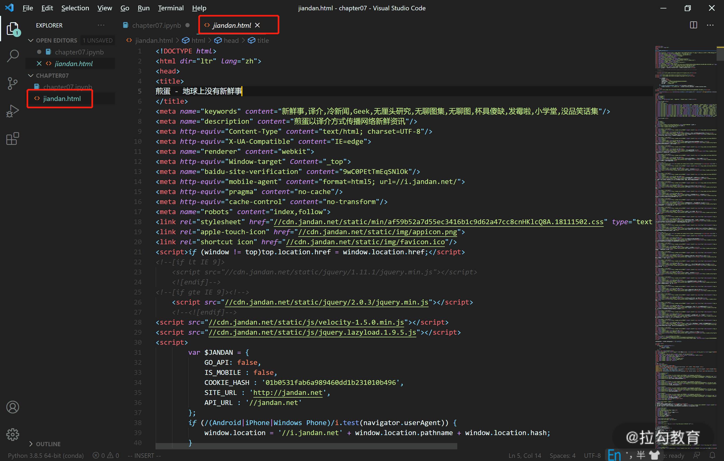Image resolution: width=724 pixels, height=461 pixels.
Task: Open http://jandan.net link on line 35
Action: (x=288, y=393)
